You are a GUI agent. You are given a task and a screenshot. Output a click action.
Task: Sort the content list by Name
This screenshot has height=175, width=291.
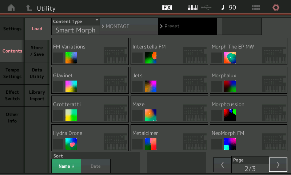coord(66,166)
